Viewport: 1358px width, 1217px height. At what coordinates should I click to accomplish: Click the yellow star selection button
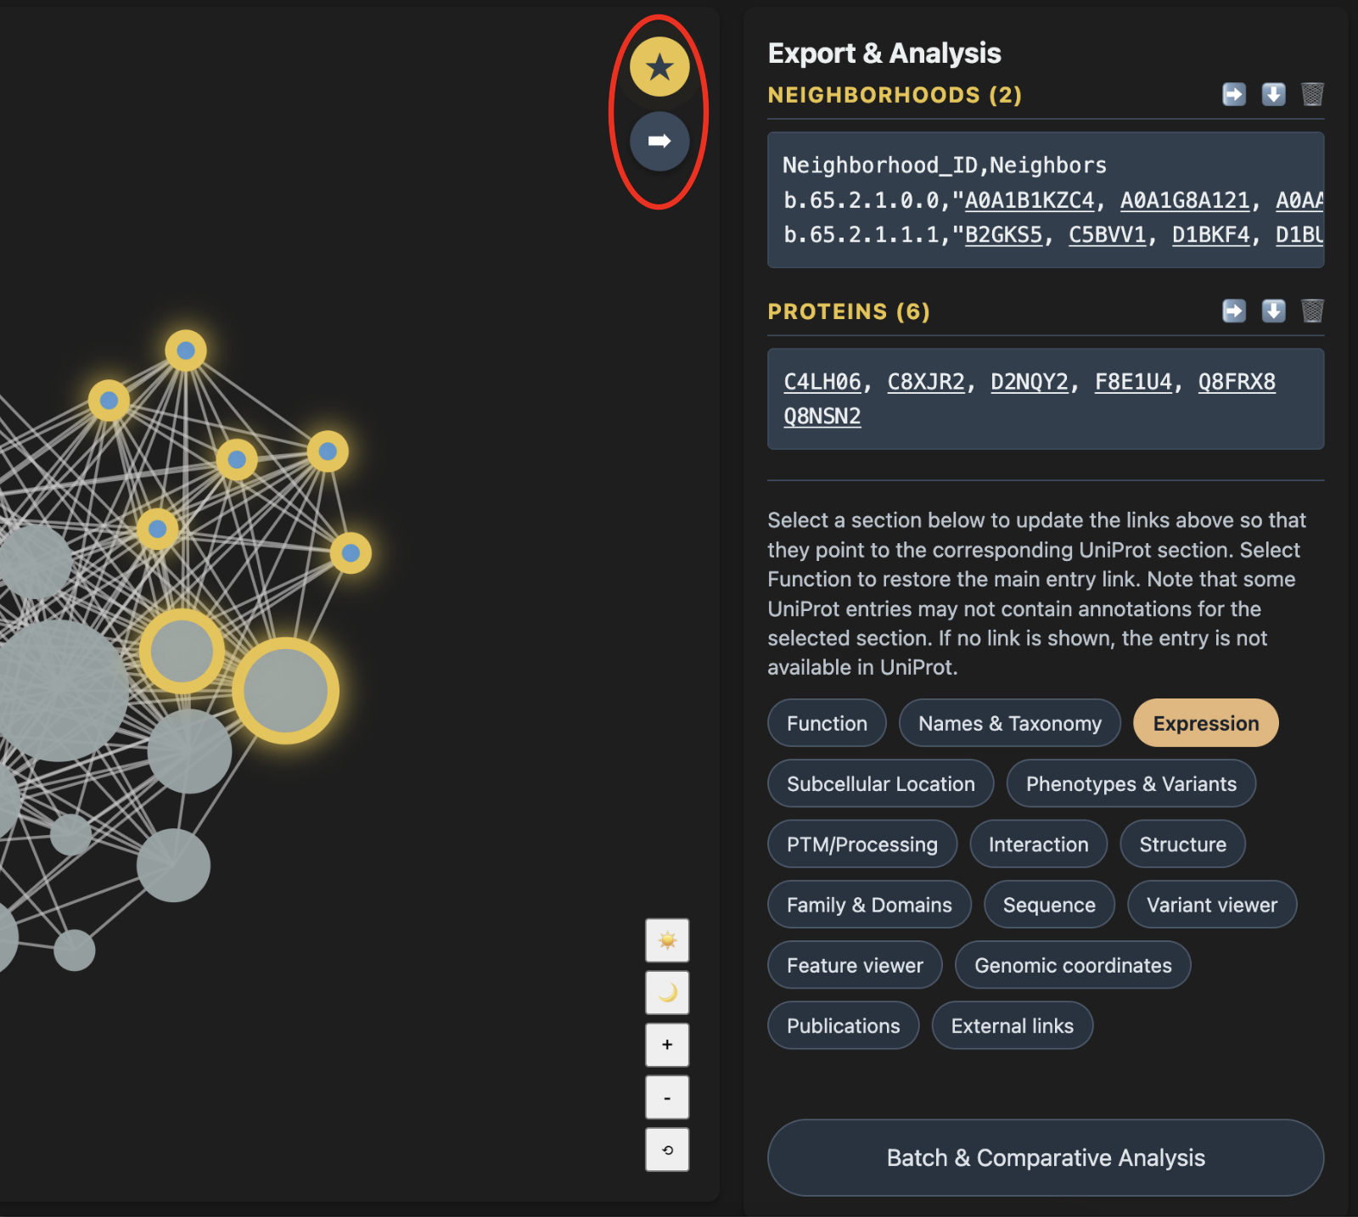point(659,67)
